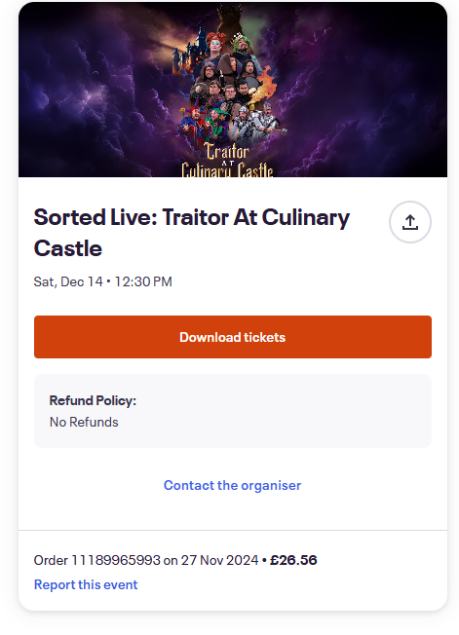The image size is (459, 635).
Task: Click the 27 Nov 2024 order date
Action: click(x=219, y=560)
